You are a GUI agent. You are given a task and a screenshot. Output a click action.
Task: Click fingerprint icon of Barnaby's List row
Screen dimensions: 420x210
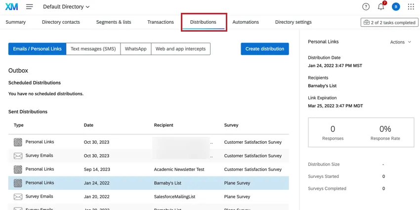tap(18, 183)
